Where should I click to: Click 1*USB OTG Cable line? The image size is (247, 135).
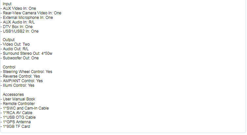click(x=18, y=117)
